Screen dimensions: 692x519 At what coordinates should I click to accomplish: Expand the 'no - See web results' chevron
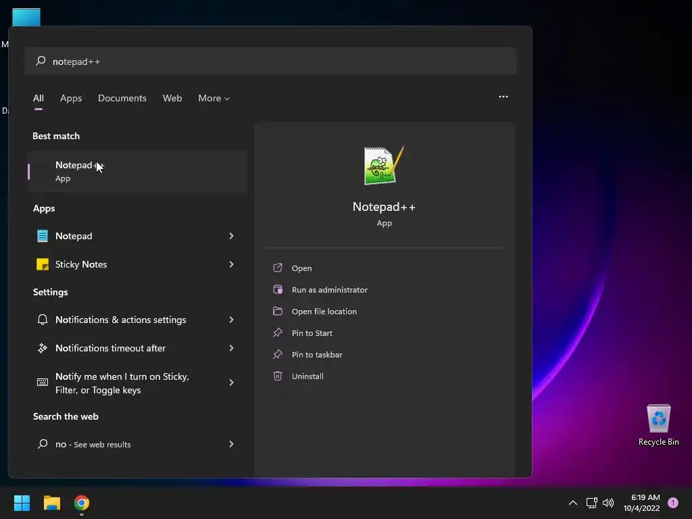tap(231, 444)
